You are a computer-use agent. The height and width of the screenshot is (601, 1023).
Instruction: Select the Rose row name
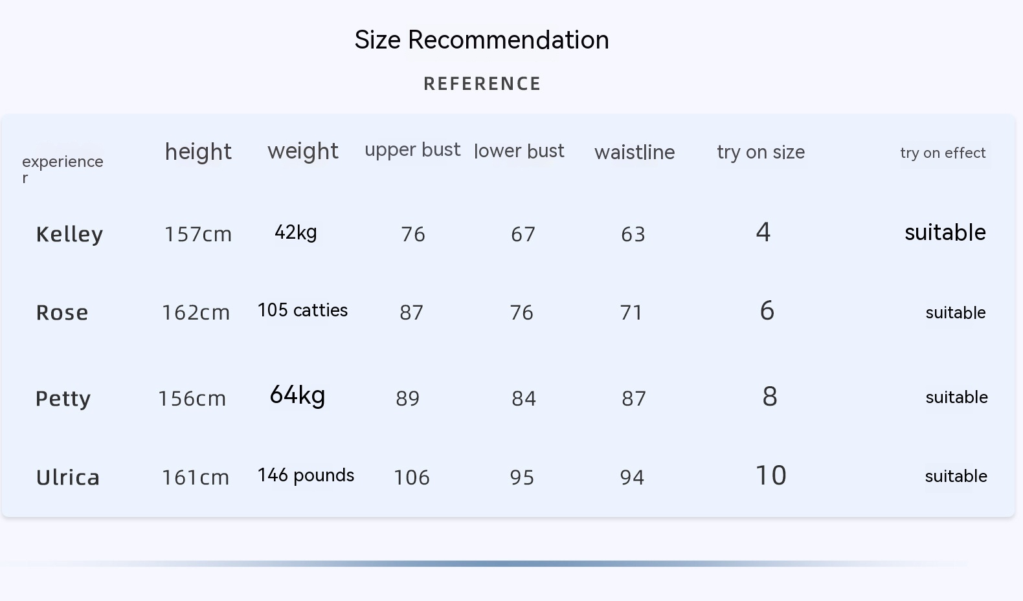point(62,313)
